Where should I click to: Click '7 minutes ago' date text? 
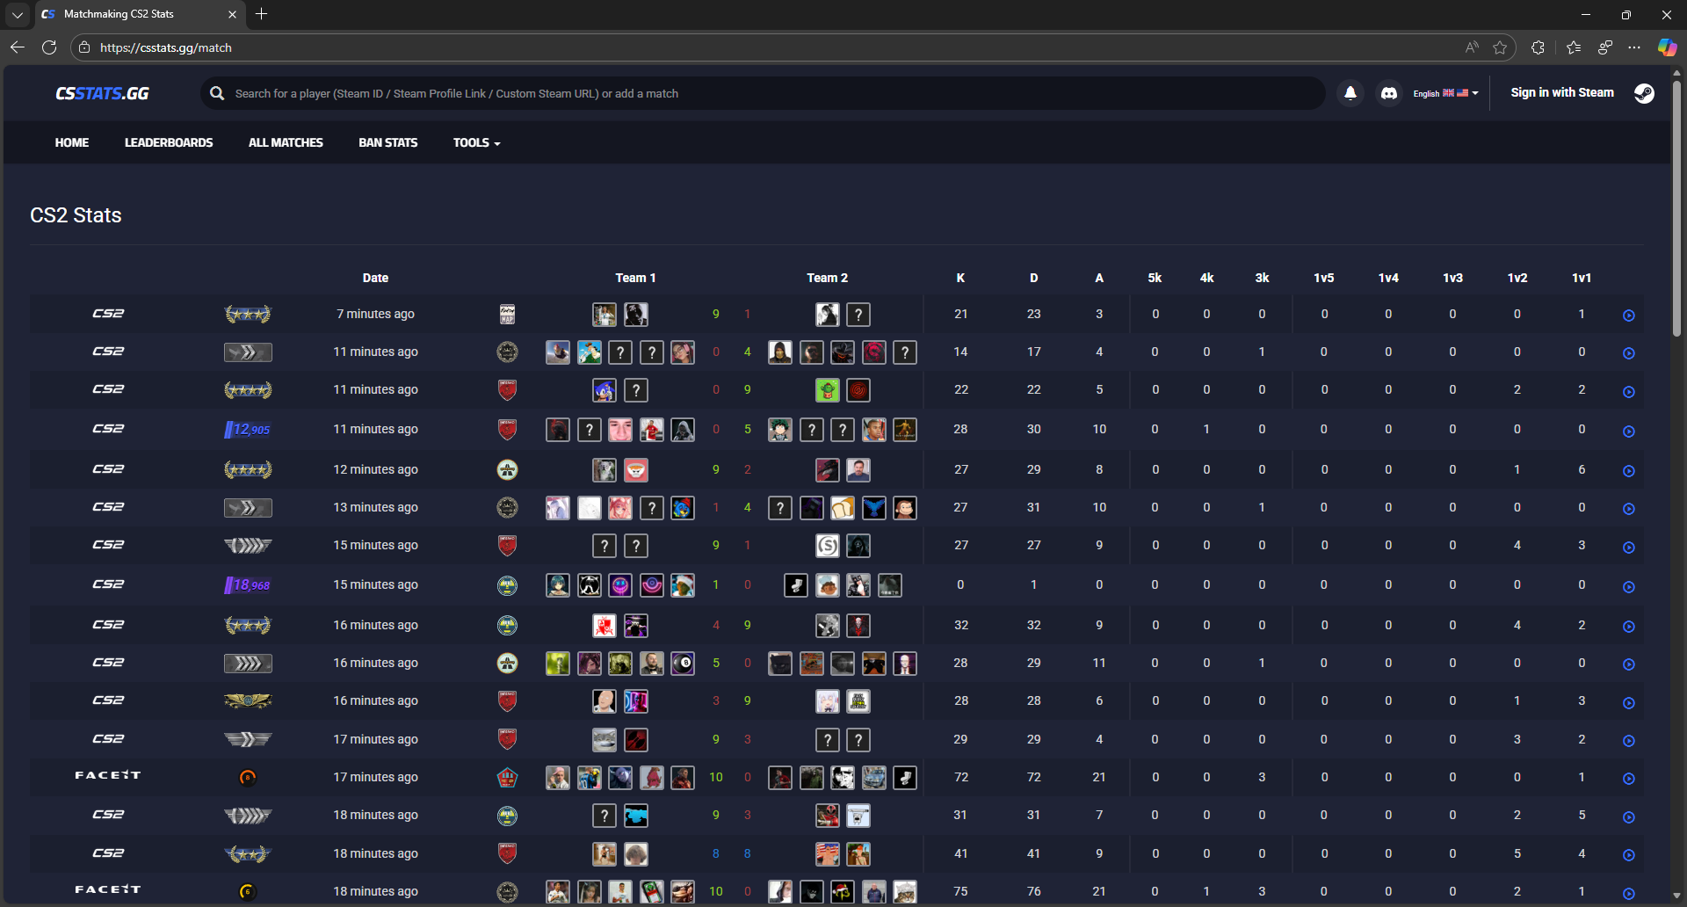coord(375,314)
